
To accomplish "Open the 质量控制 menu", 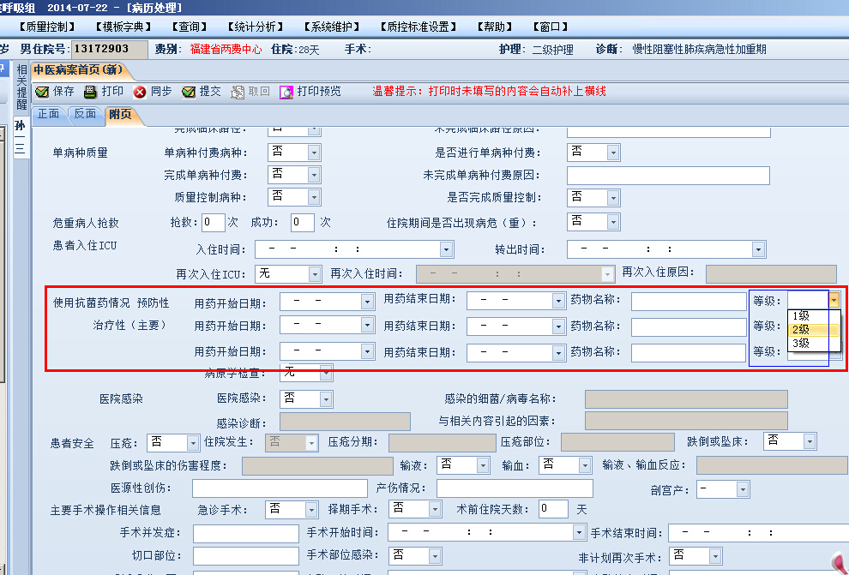I will [x=47, y=27].
